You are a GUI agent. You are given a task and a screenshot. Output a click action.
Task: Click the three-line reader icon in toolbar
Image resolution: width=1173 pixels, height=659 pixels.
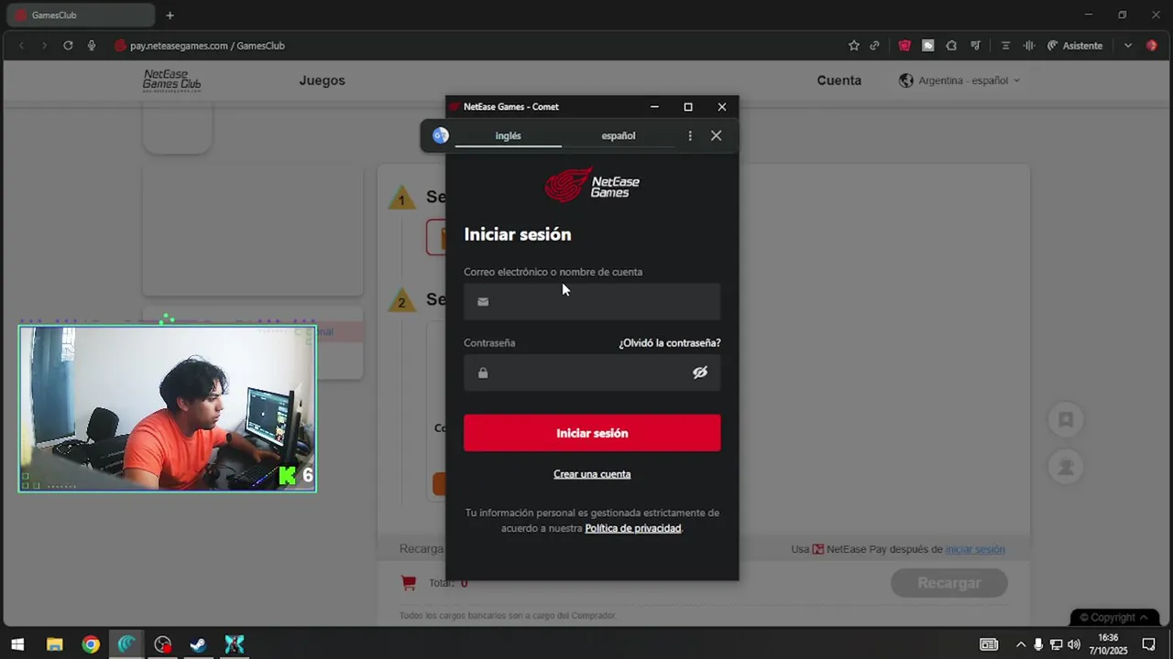(x=1005, y=46)
